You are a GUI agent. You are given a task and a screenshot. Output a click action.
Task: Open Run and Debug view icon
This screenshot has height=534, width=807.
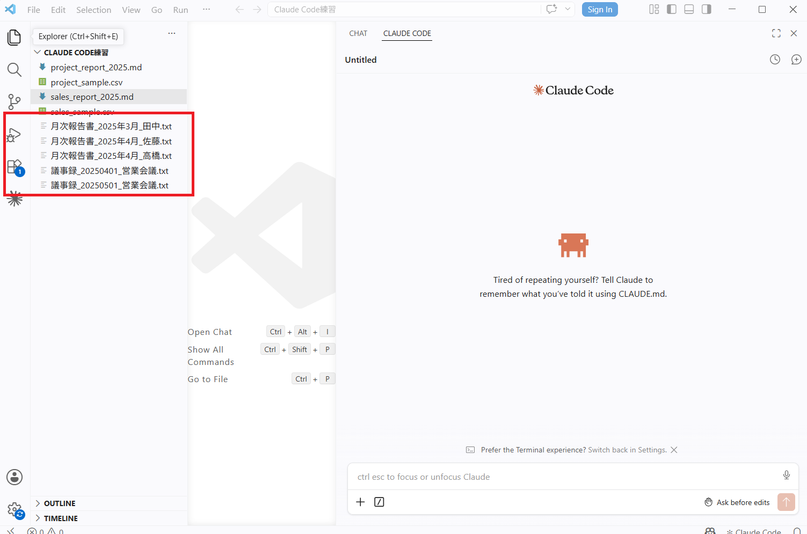[x=14, y=134]
